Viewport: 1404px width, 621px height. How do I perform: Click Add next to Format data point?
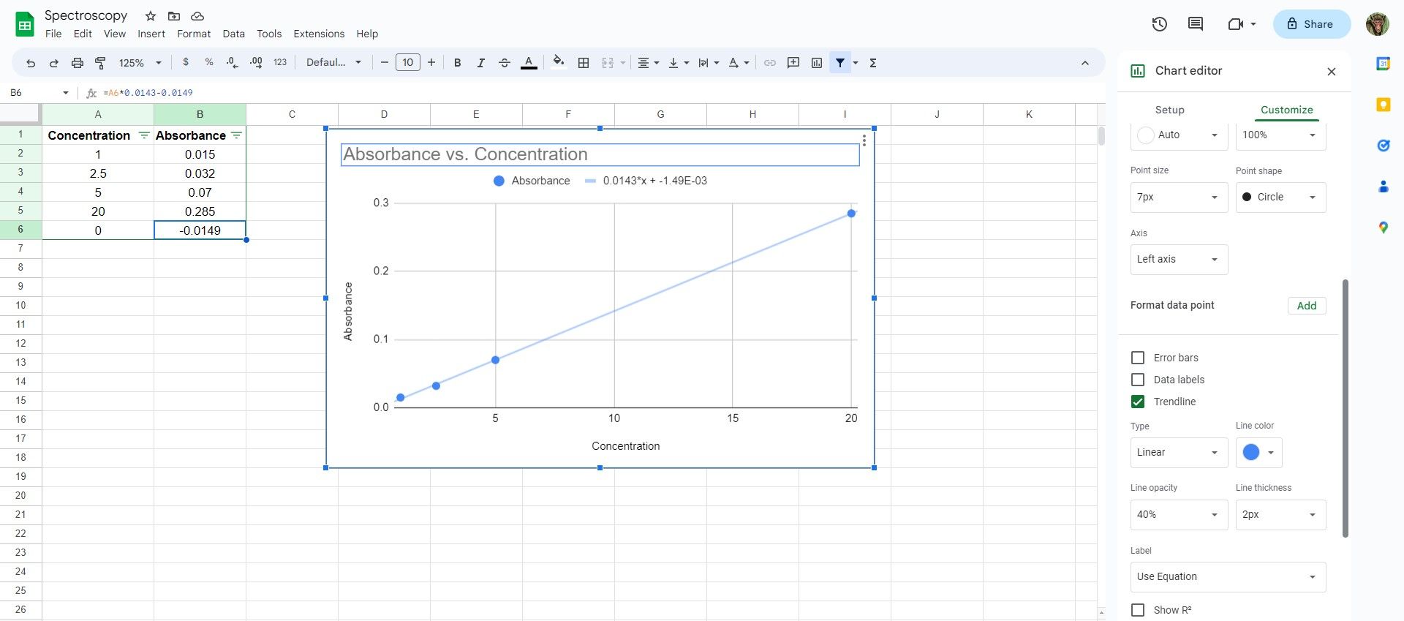1307,306
